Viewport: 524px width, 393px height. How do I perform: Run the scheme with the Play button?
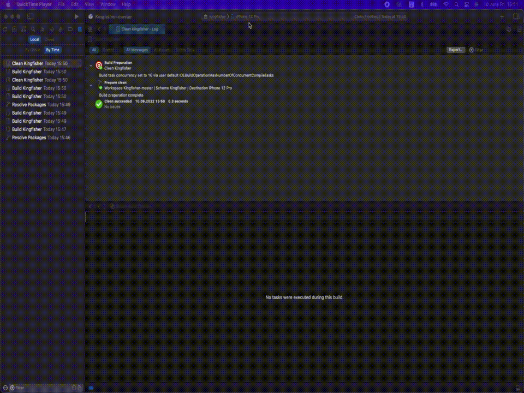pyautogui.click(x=76, y=16)
